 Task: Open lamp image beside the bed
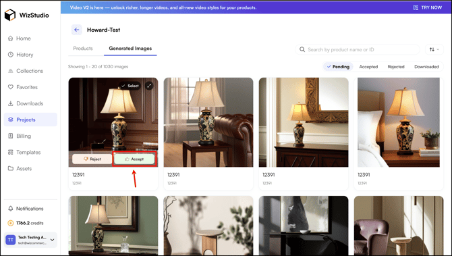tap(399, 122)
